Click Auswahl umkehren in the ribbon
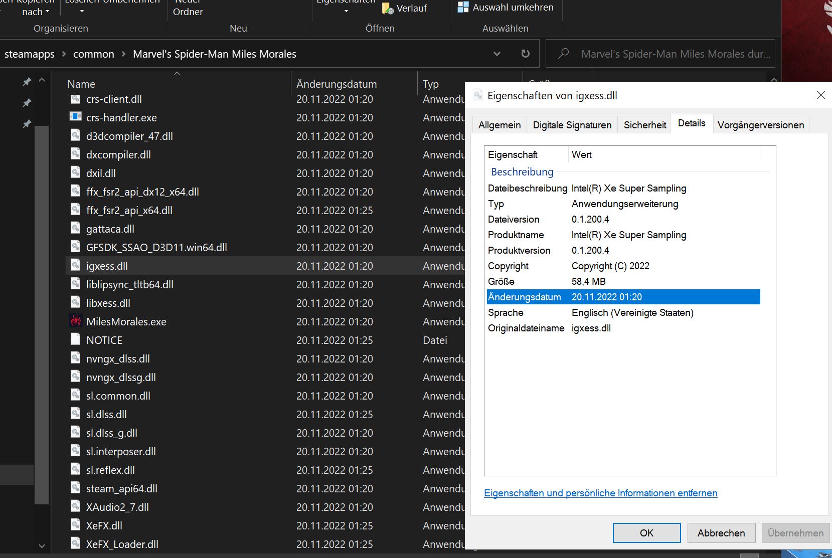 pyautogui.click(x=513, y=7)
